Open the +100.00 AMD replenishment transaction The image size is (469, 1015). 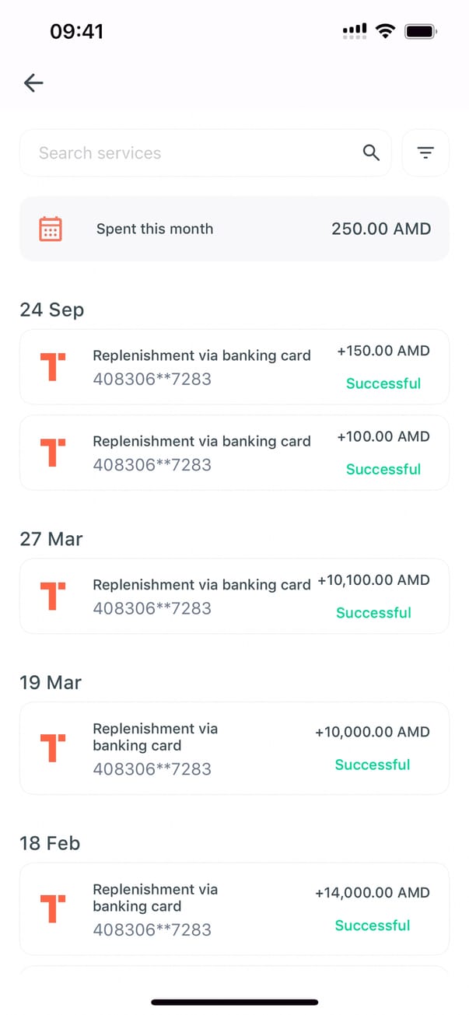(x=234, y=453)
